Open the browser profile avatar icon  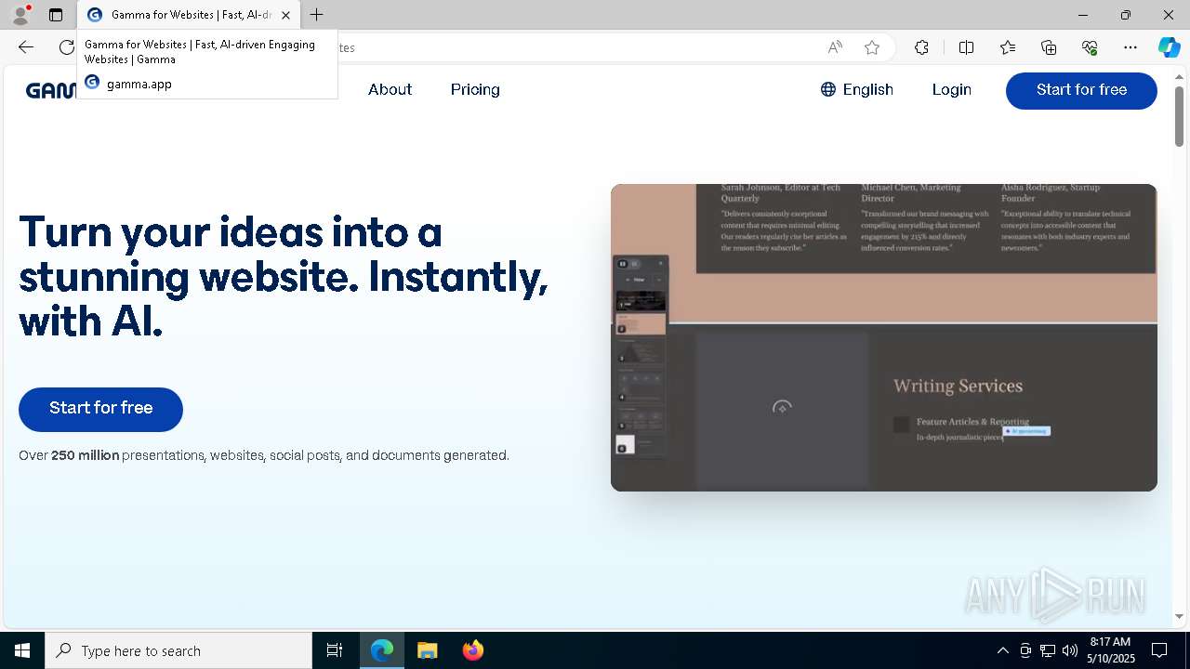pyautogui.click(x=20, y=15)
